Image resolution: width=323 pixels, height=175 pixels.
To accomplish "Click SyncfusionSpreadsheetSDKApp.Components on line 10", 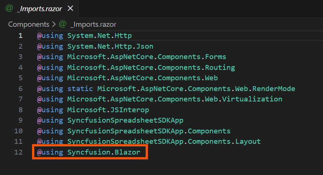I will [149, 131].
